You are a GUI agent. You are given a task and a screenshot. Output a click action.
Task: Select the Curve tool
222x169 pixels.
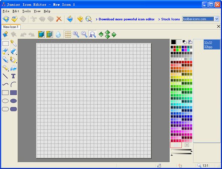click(5, 84)
